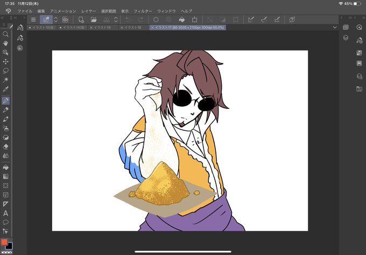The image size is (366, 255).
Task: Open the 選択範囲 menu
Action: coord(109,11)
